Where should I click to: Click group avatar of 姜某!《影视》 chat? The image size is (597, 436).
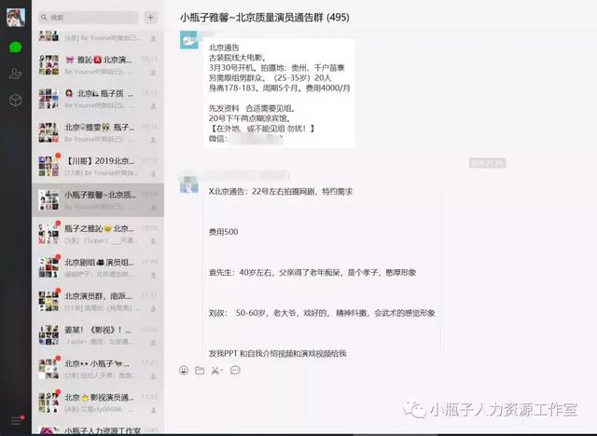click(x=49, y=334)
